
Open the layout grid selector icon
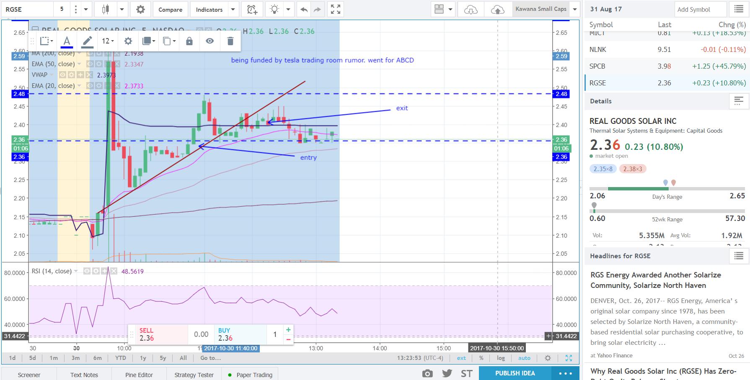tap(439, 9)
